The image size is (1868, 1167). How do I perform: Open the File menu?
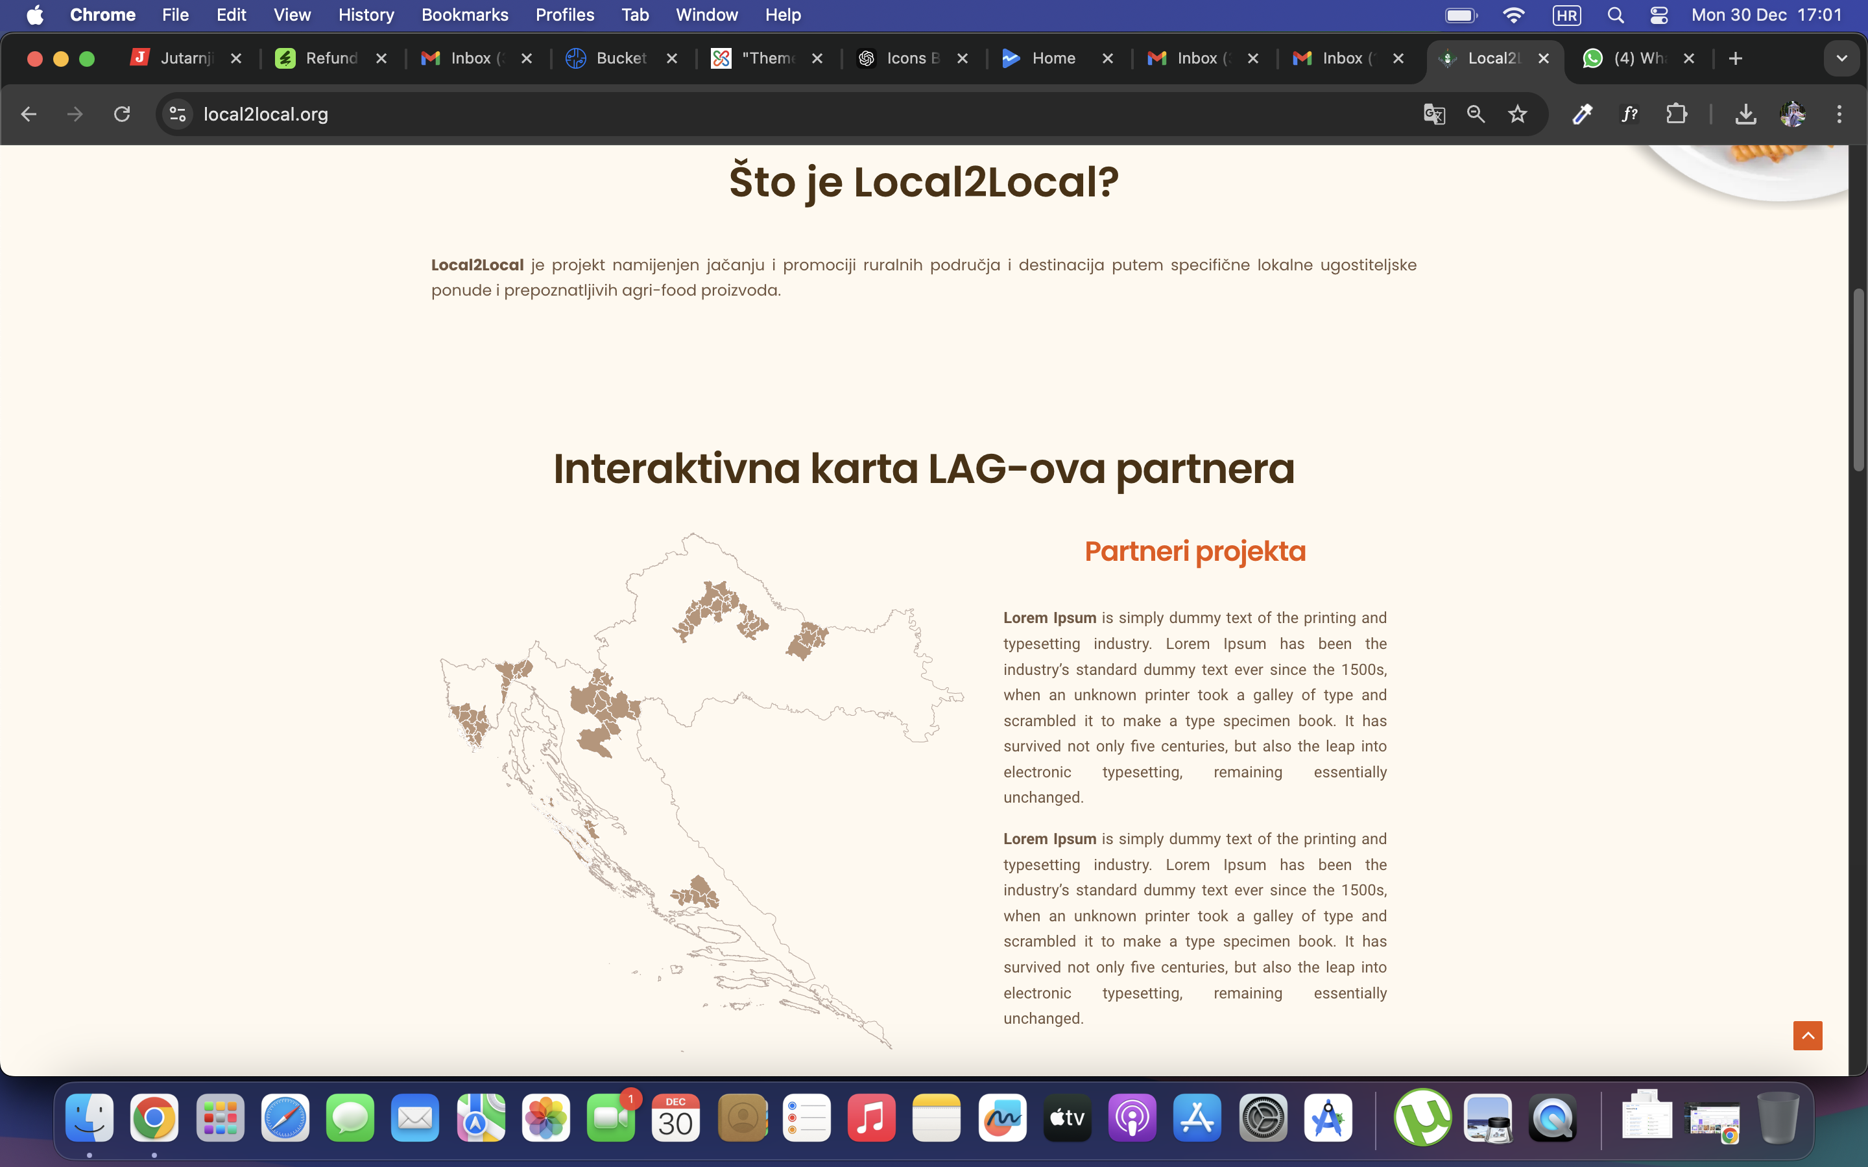click(175, 15)
